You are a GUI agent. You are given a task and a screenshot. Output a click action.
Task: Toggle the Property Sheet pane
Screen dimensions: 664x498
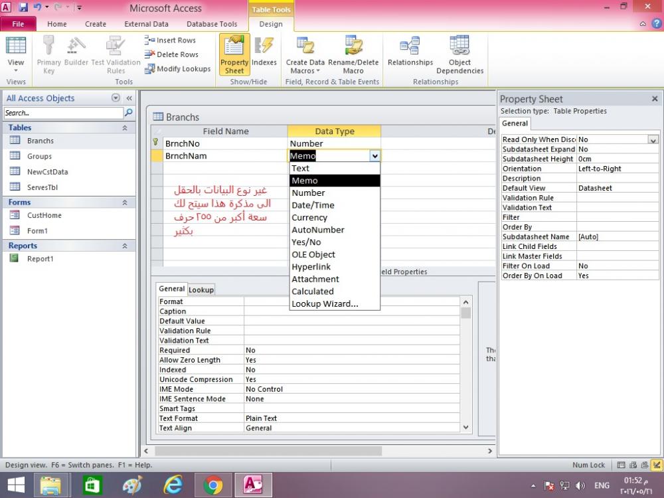[234, 55]
